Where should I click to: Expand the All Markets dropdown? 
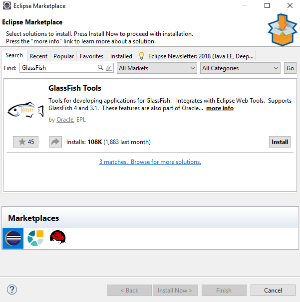click(x=157, y=68)
